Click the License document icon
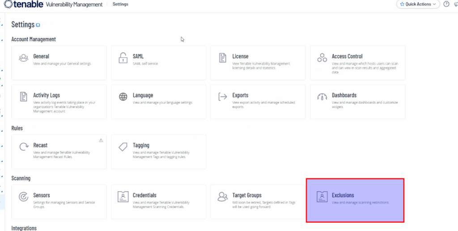This screenshot has width=458, height=231. tap(222, 58)
